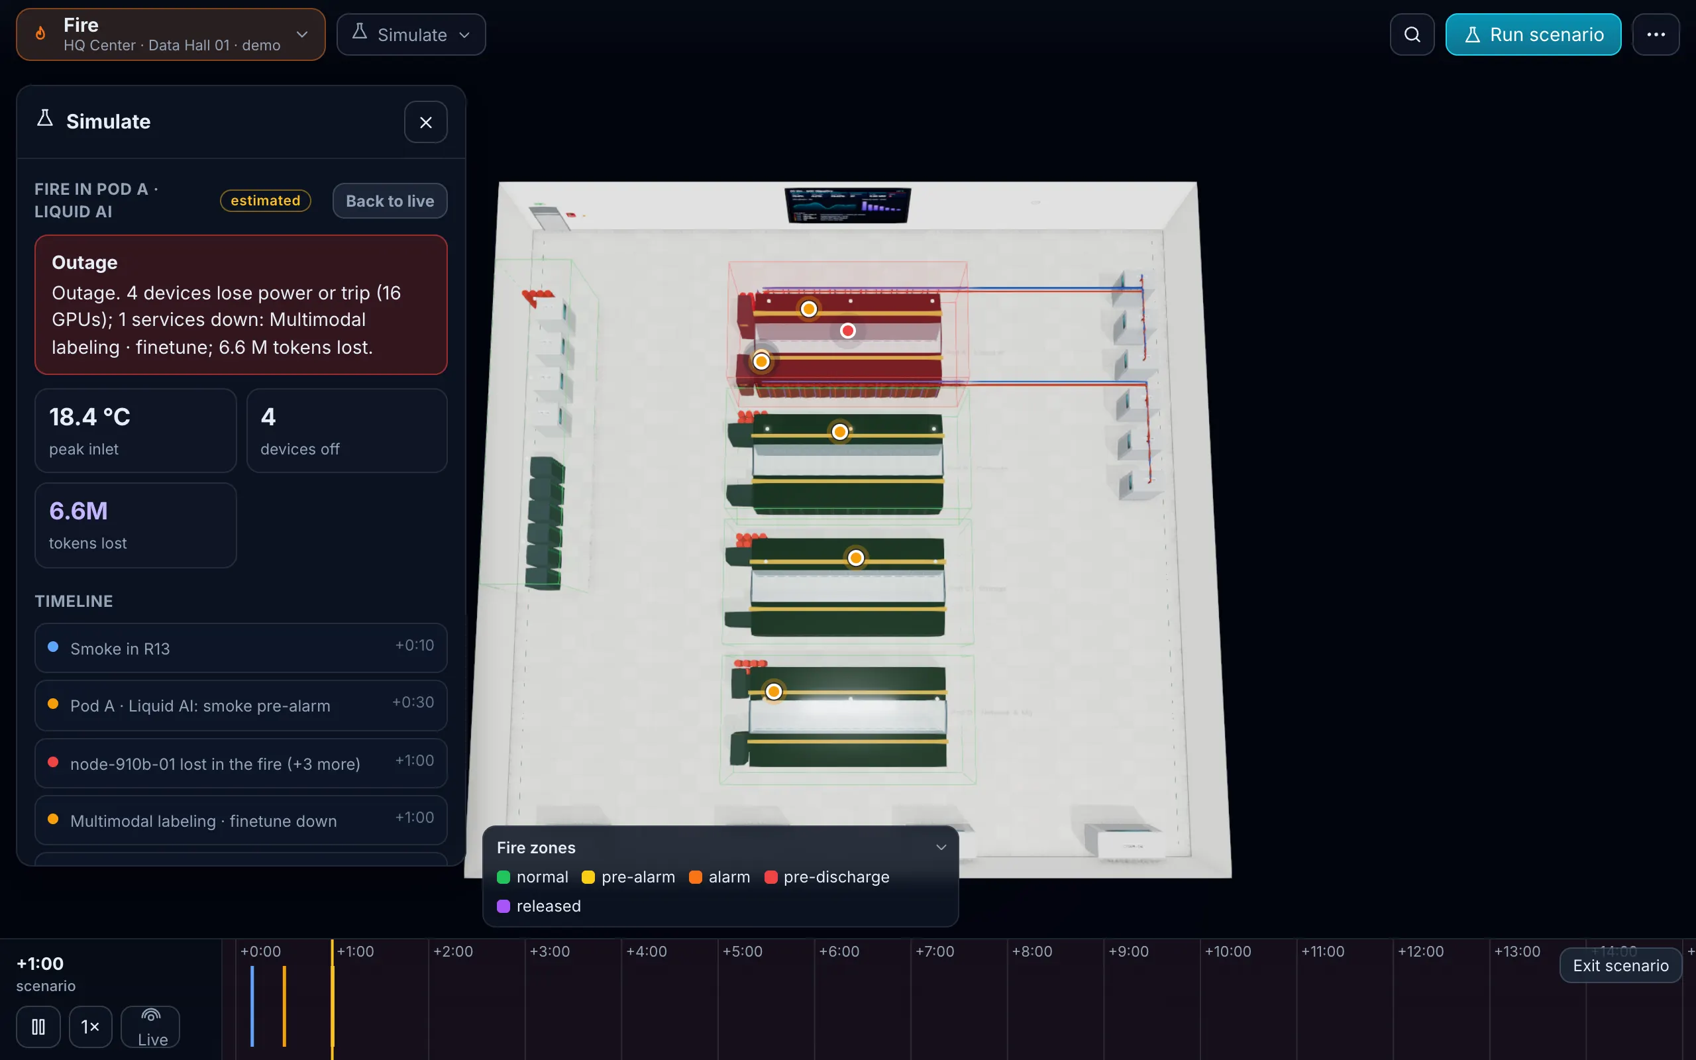Click the 18.4 °C peak inlet card
This screenshot has height=1060, width=1696.
[x=135, y=431]
